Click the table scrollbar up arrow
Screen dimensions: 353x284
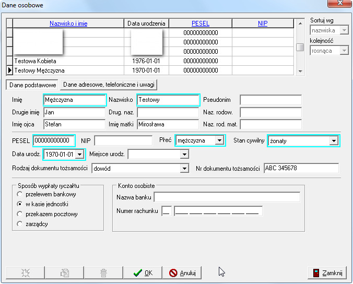(300, 23)
